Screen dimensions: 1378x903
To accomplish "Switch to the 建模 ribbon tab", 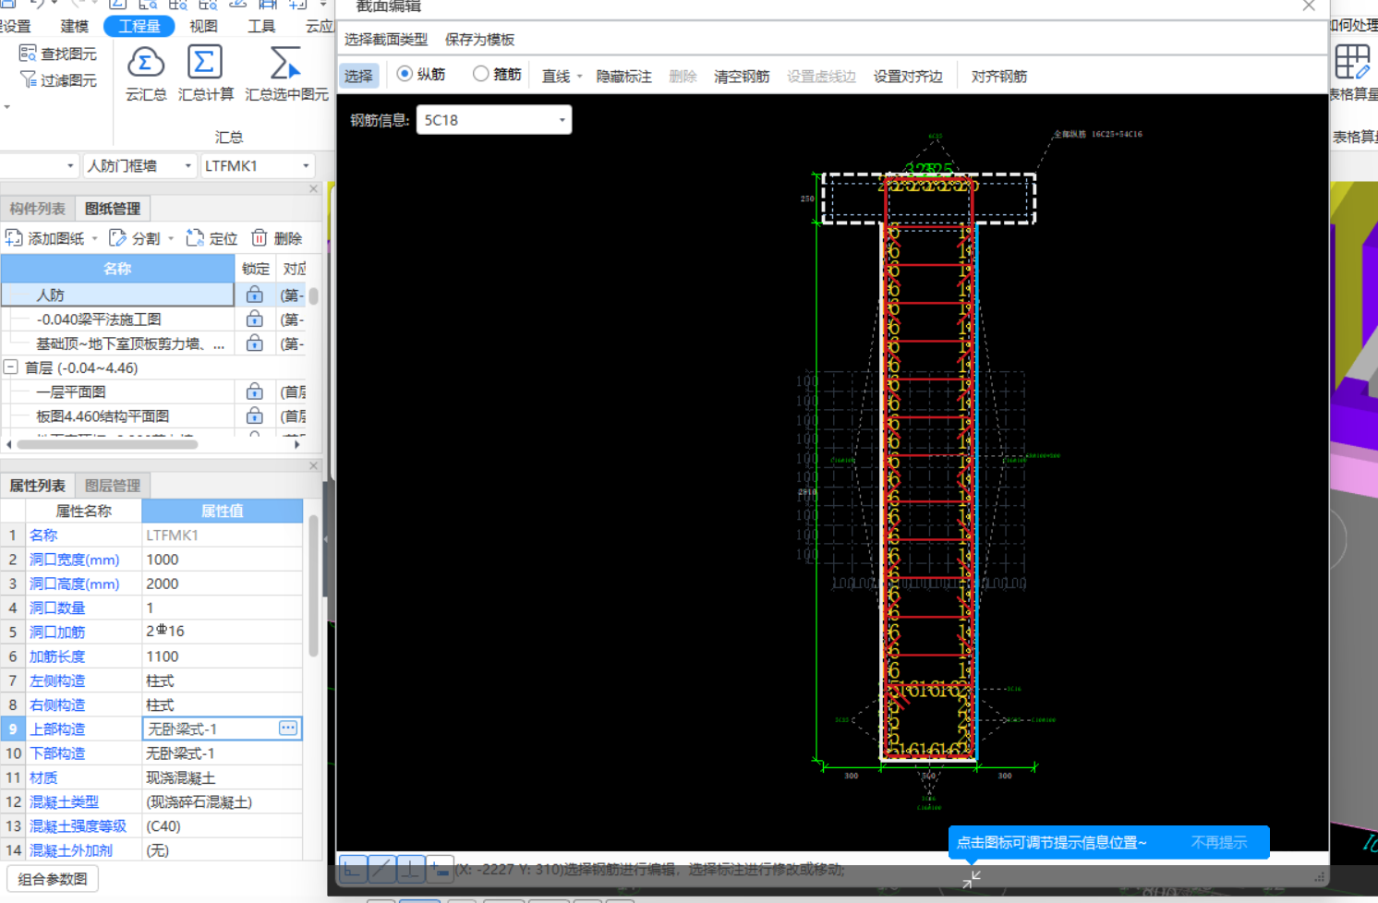I will 74,27.
